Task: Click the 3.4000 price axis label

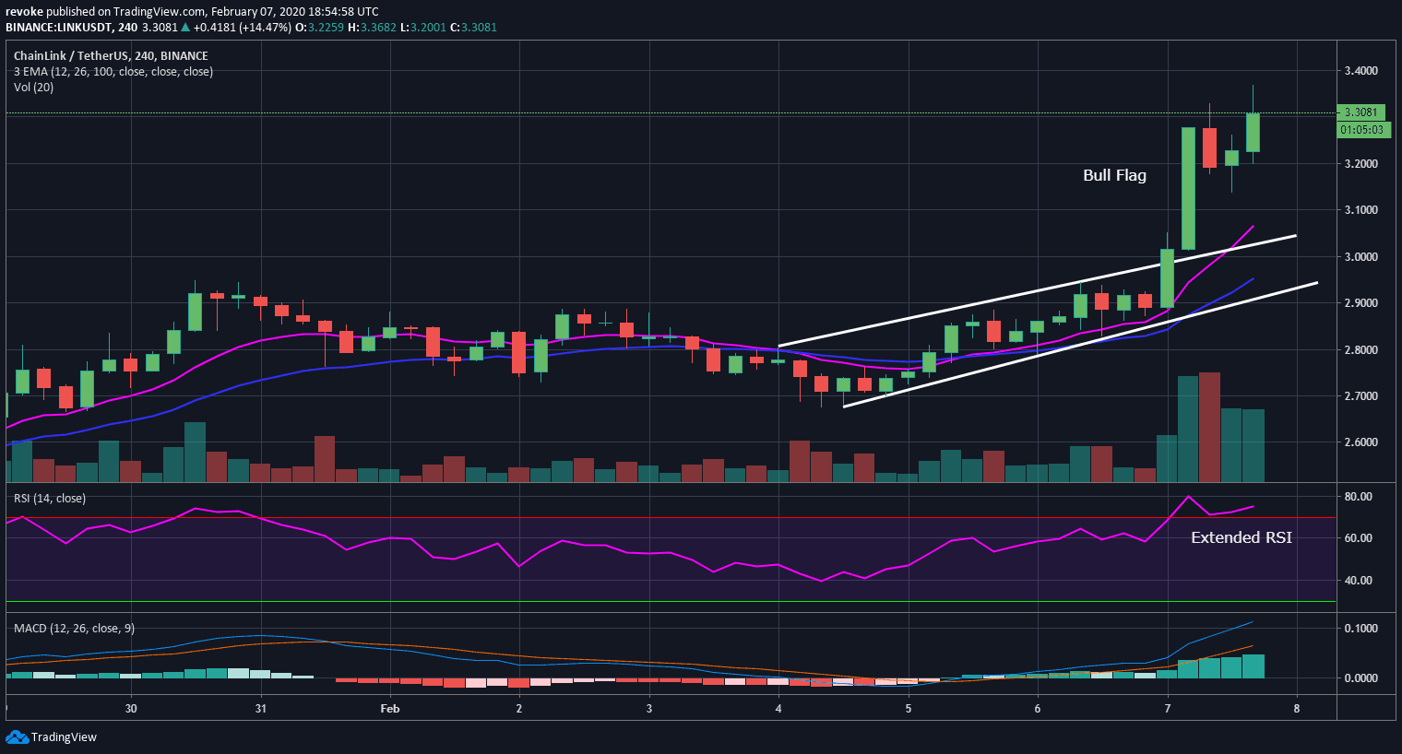Action: (1360, 71)
